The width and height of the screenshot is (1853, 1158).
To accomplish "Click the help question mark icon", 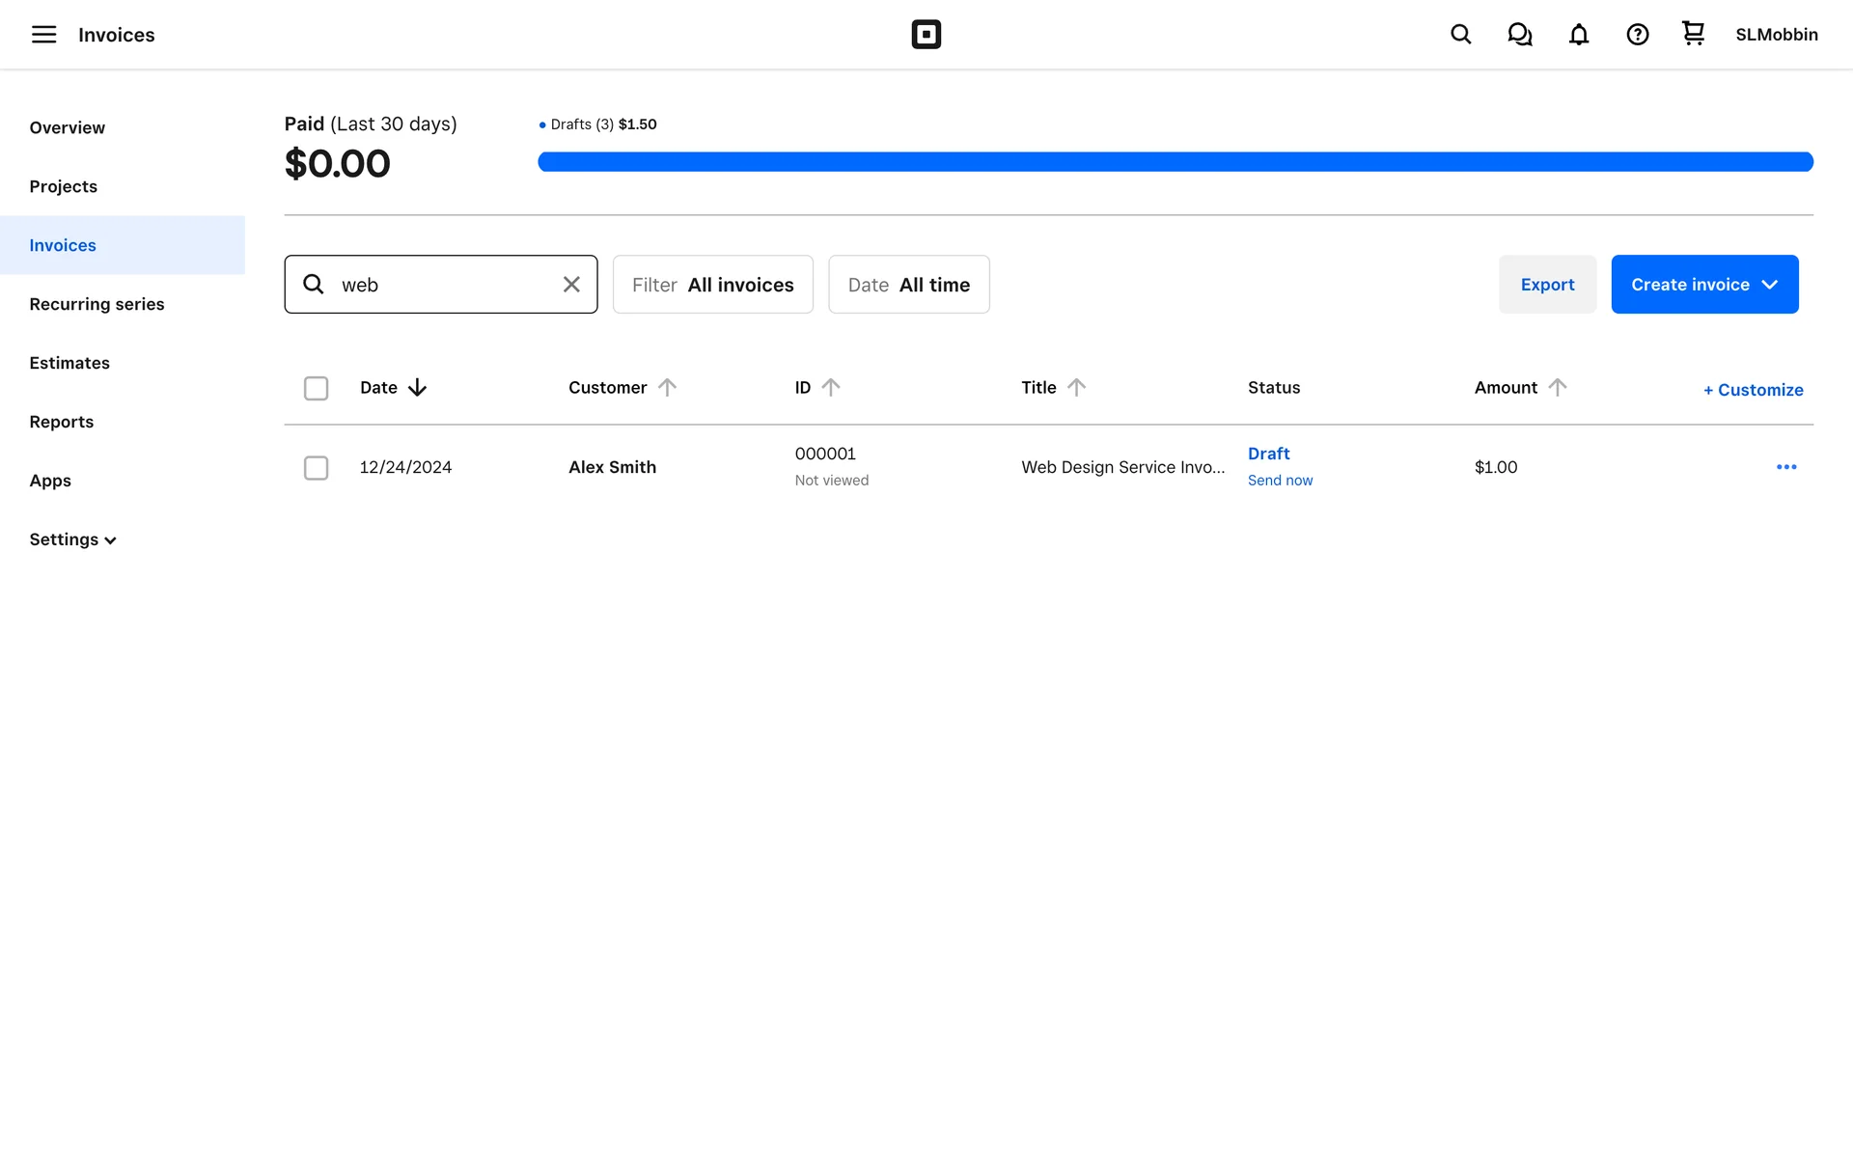I will pyautogui.click(x=1637, y=35).
